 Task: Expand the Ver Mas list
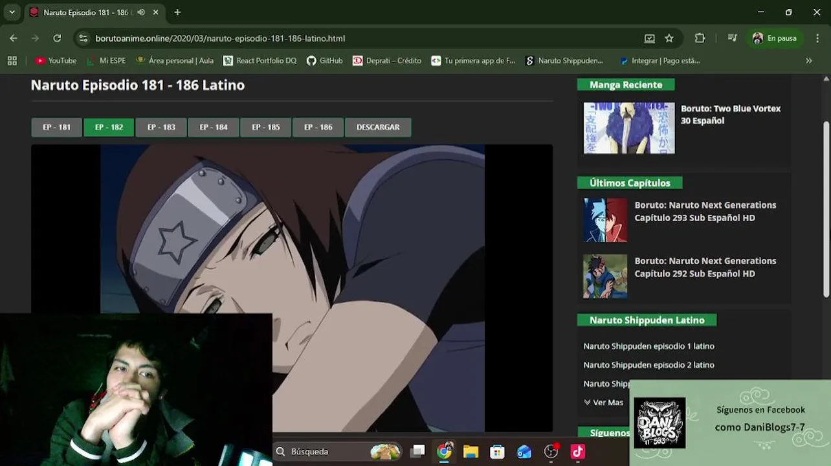pos(603,403)
